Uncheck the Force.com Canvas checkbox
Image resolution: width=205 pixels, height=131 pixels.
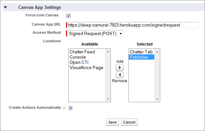69,16
